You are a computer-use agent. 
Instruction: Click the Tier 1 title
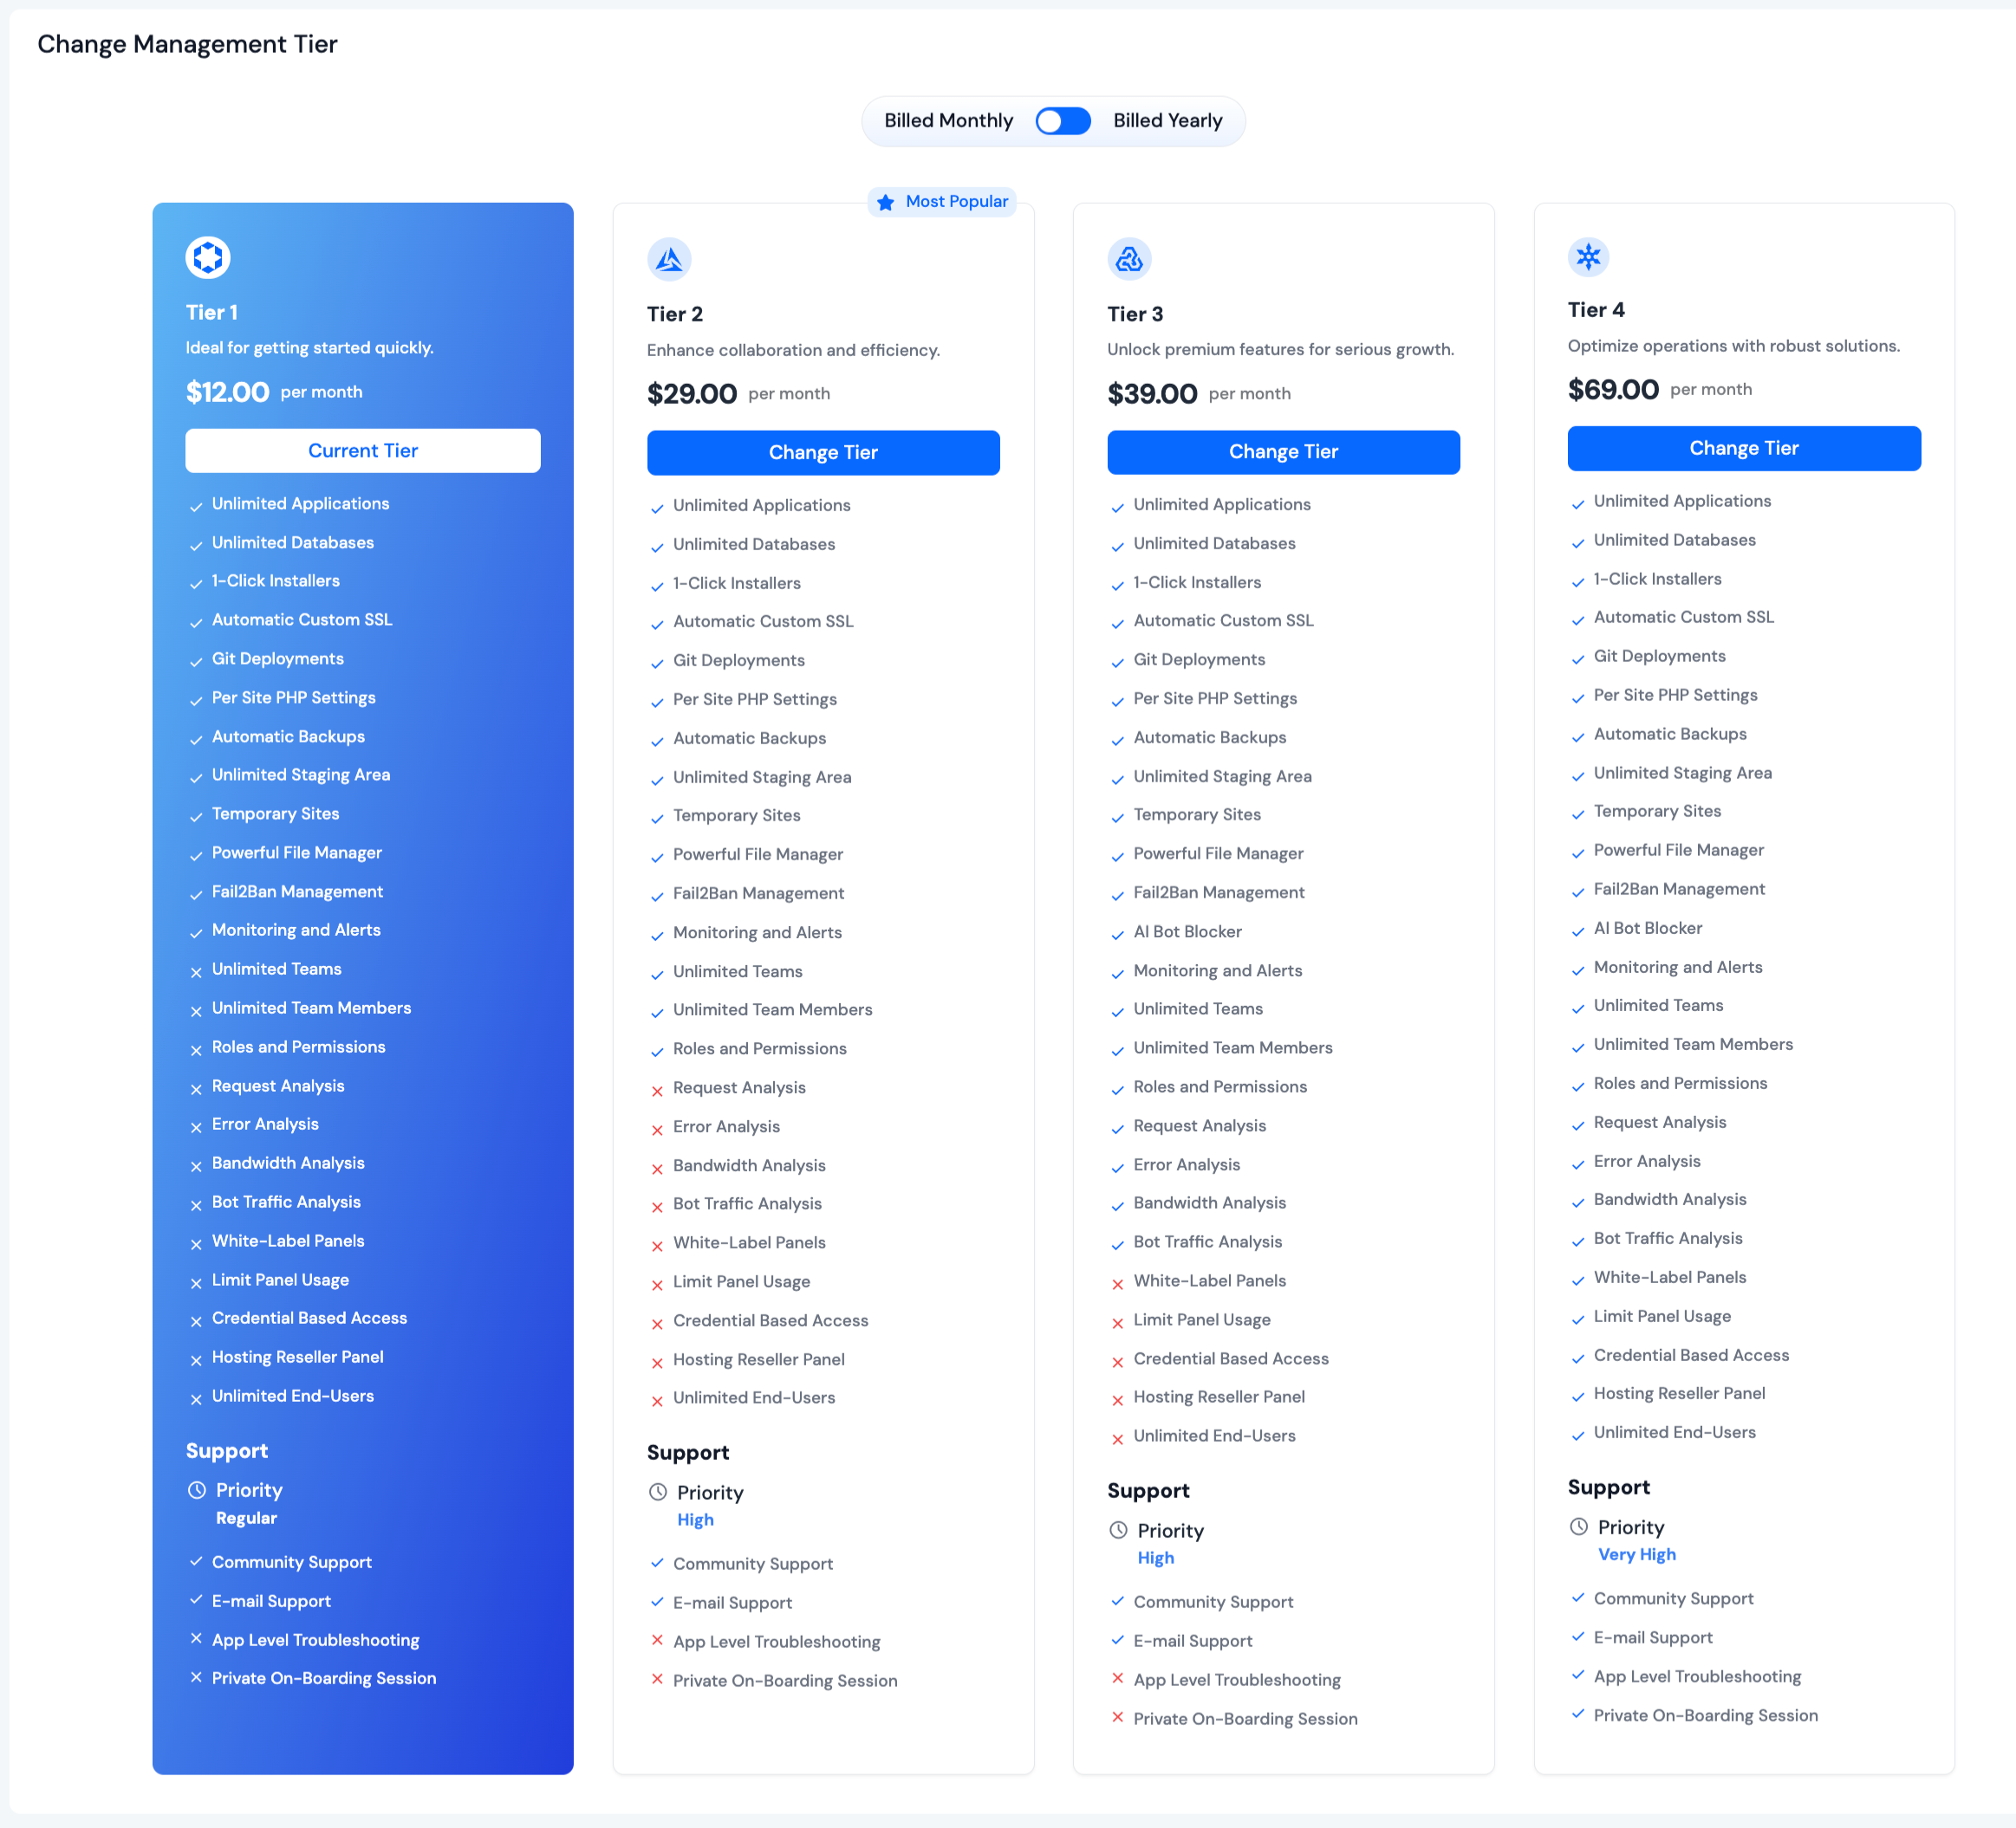pyautogui.click(x=212, y=313)
